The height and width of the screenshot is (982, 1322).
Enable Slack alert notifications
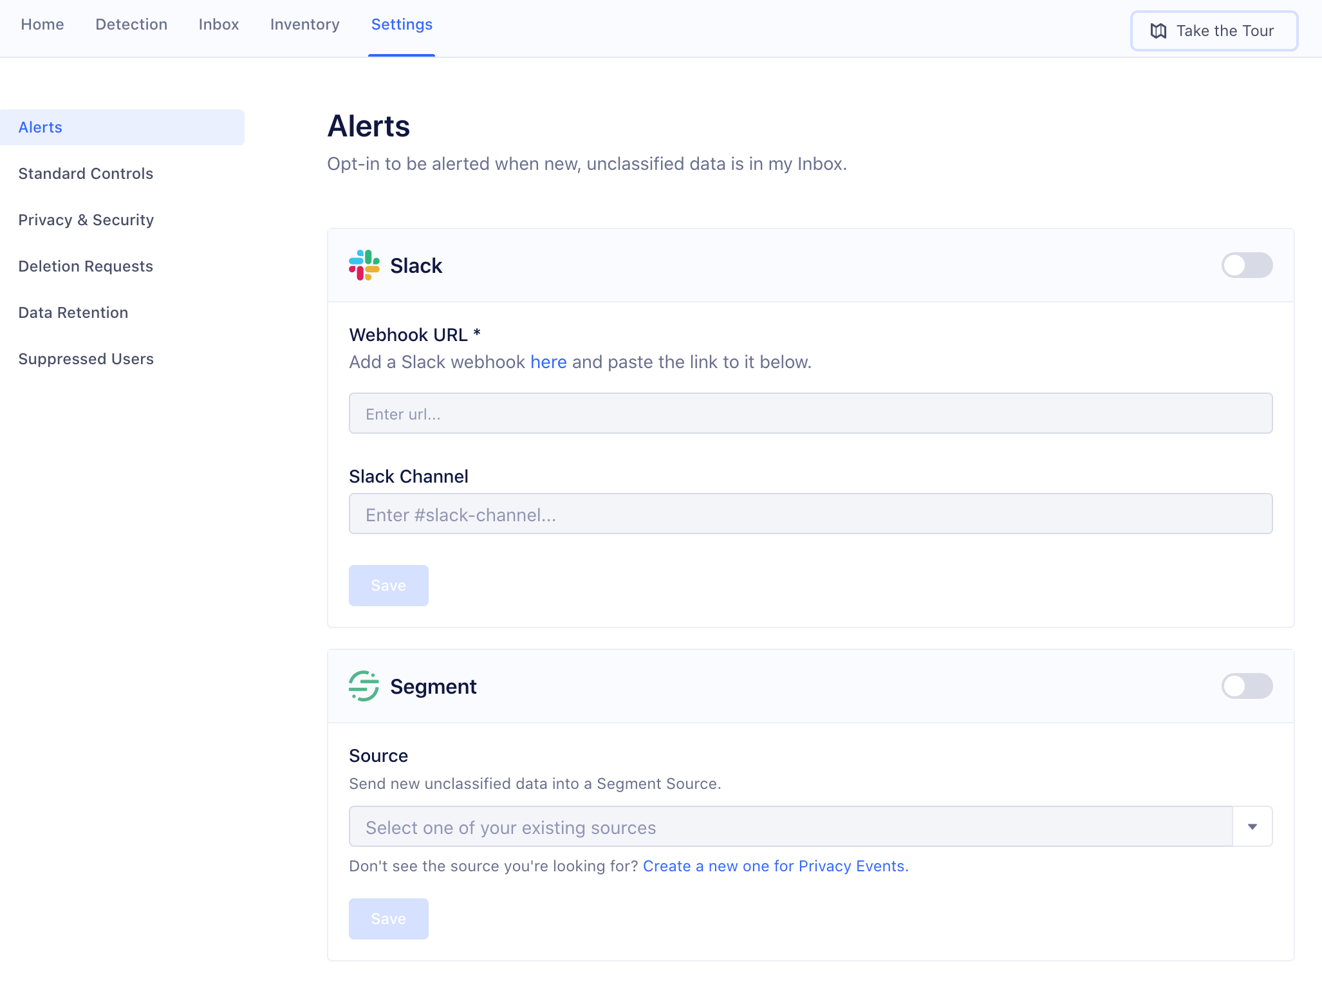click(x=1246, y=265)
